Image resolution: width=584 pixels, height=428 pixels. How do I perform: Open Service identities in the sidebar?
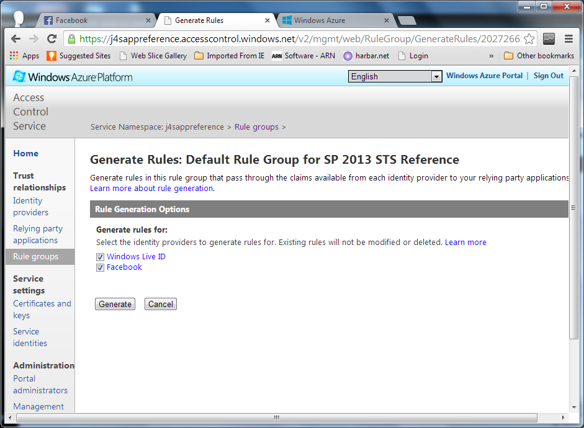(30, 337)
